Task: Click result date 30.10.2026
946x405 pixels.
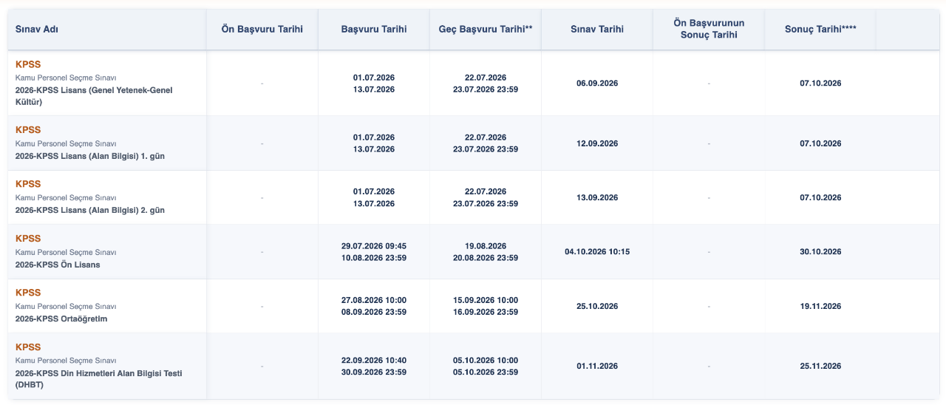Action: (820, 252)
